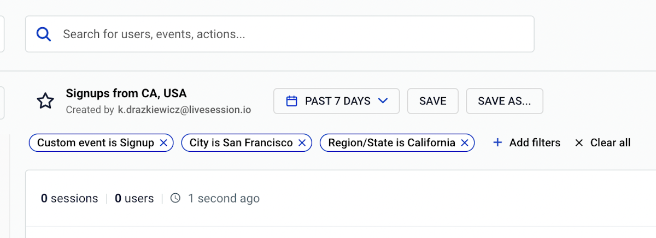Open the Region/State is California filter chip
The height and width of the screenshot is (238, 656).
coord(391,143)
